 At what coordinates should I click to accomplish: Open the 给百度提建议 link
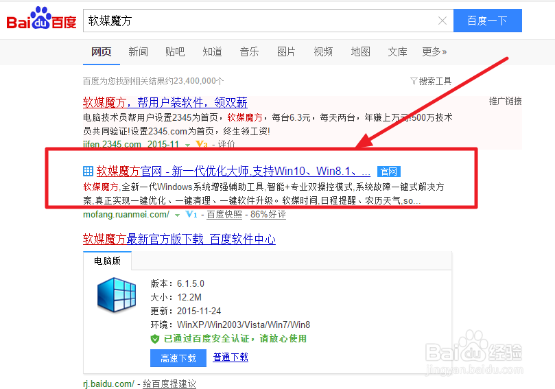coord(169,384)
